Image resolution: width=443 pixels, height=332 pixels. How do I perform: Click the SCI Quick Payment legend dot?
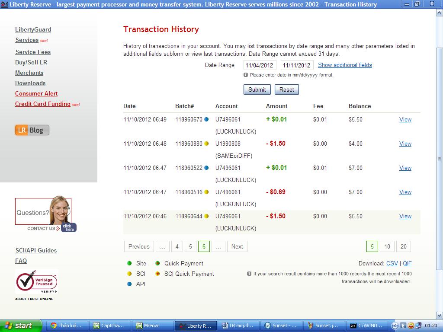[x=157, y=274]
